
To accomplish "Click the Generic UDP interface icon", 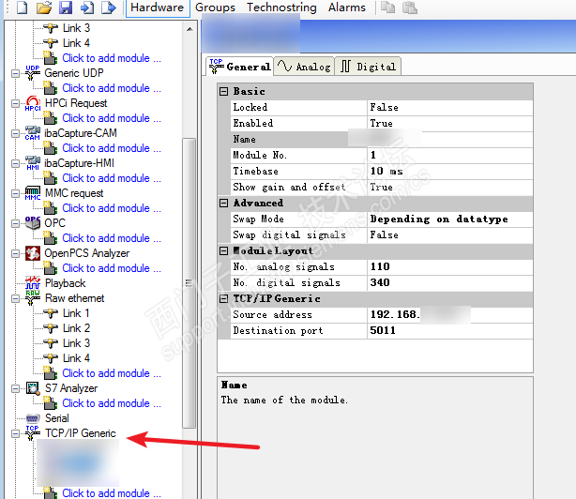I will tap(33, 73).
